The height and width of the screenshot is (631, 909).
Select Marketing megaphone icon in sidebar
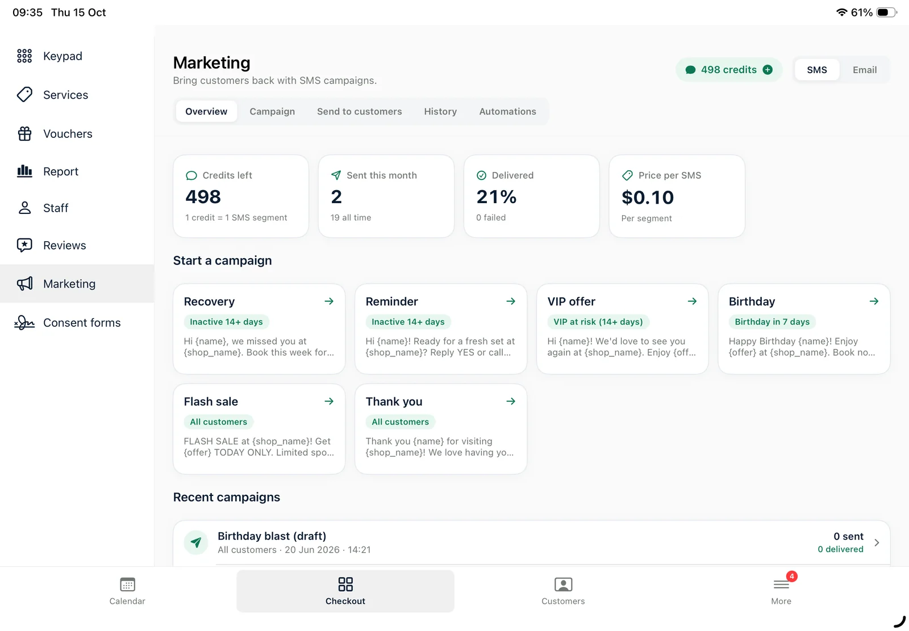coord(24,284)
